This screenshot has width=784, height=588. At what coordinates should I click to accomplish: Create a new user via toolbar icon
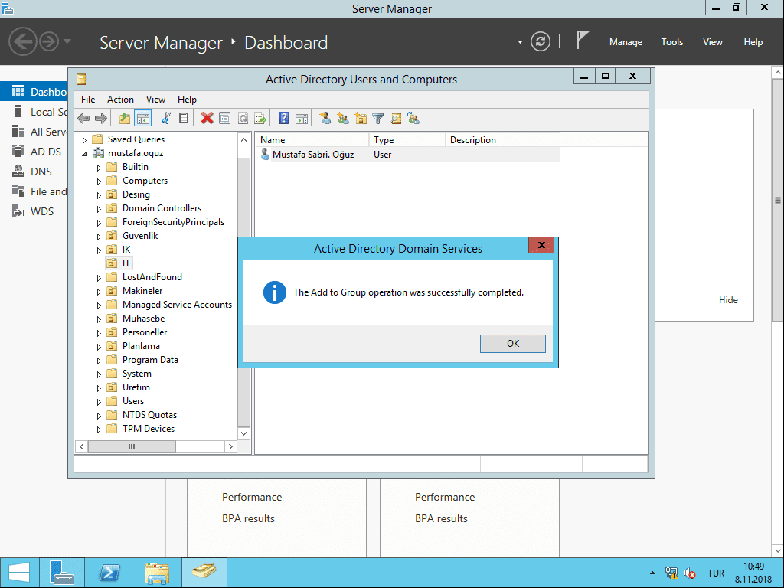(x=325, y=119)
